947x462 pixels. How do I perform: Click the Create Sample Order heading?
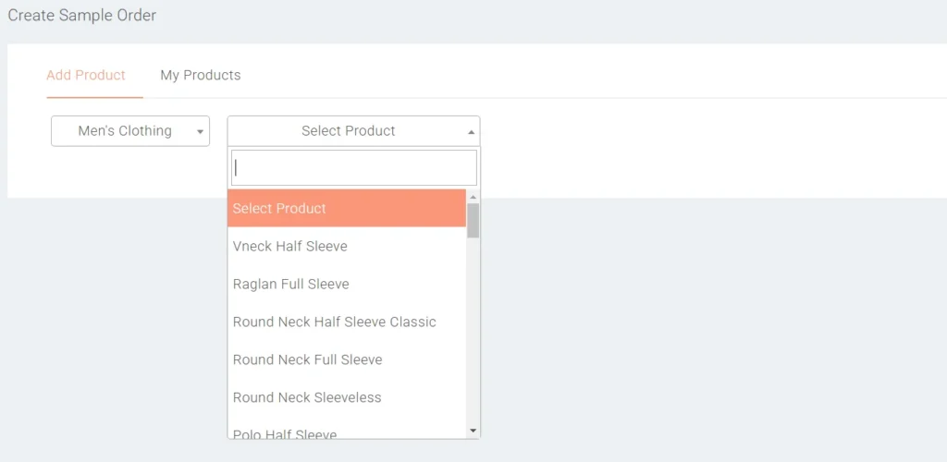(82, 16)
